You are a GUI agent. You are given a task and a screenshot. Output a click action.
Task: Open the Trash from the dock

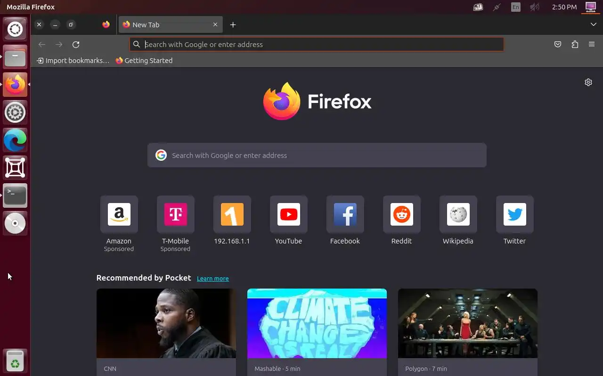15,360
